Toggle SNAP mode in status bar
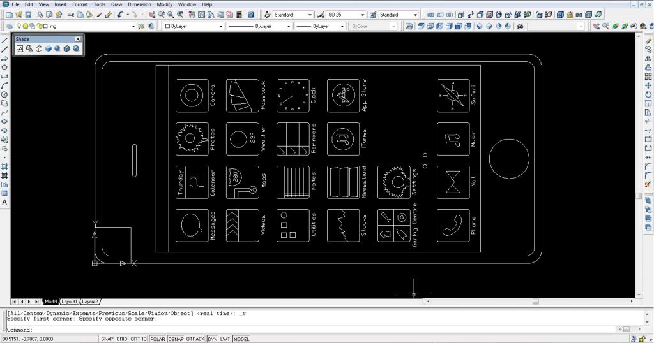The width and height of the screenshot is (654, 343). 107,339
